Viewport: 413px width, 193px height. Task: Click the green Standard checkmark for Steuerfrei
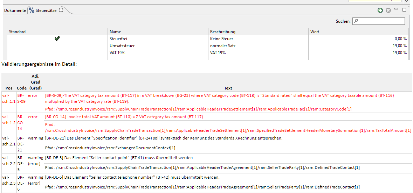[x=57, y=39]
